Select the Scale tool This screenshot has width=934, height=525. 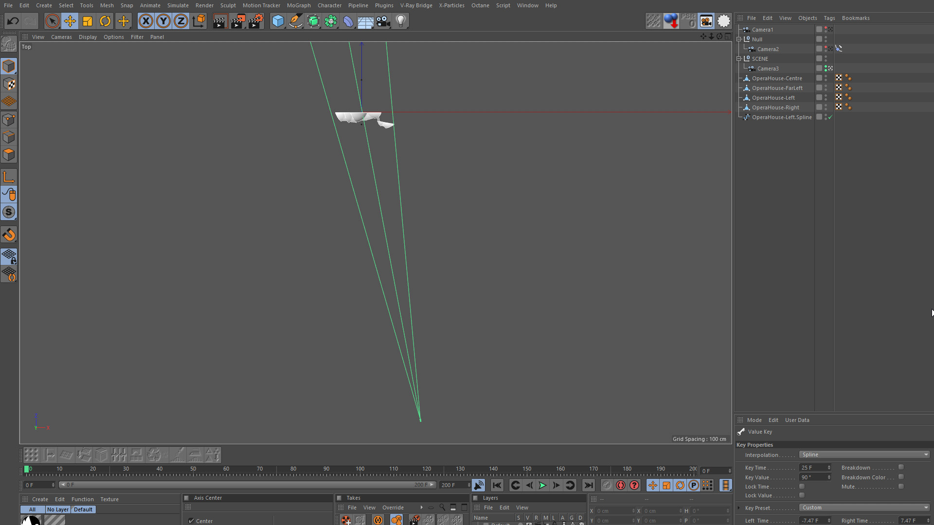(x=88, y=21)
